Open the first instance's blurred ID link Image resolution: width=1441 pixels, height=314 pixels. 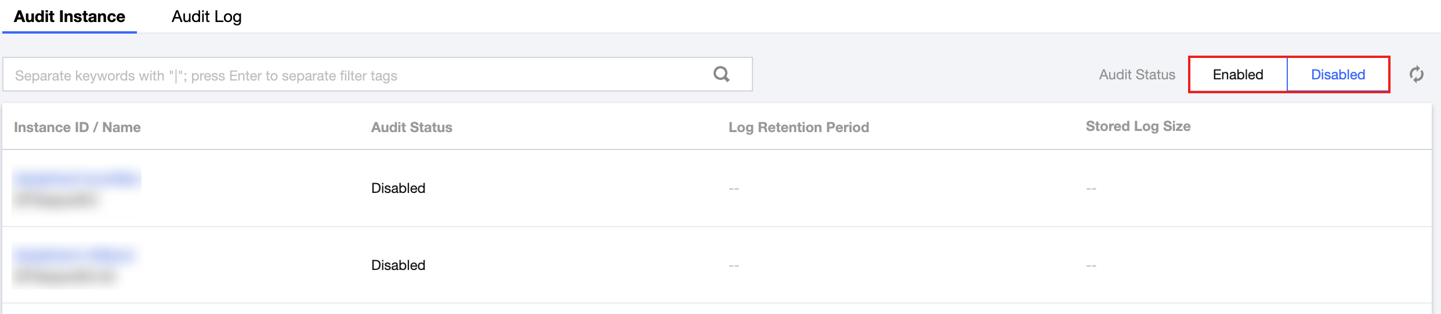(77, 179)
